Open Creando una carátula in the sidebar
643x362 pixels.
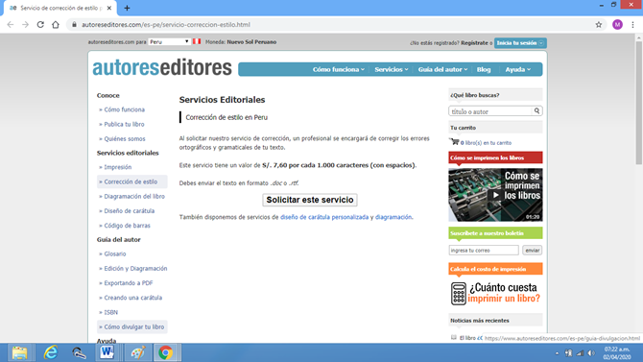pos(132,298)
